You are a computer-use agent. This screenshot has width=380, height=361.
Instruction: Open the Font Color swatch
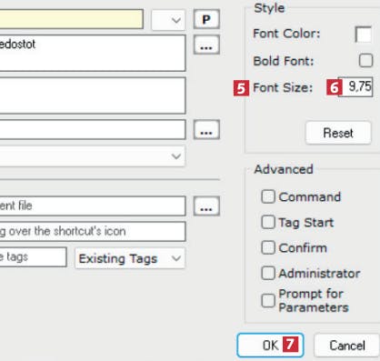pyautogui.click(x=364, y=34)
